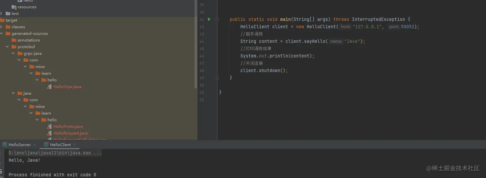Click line number 42 in gutter

pyautogui.click(x=202, y=27)
